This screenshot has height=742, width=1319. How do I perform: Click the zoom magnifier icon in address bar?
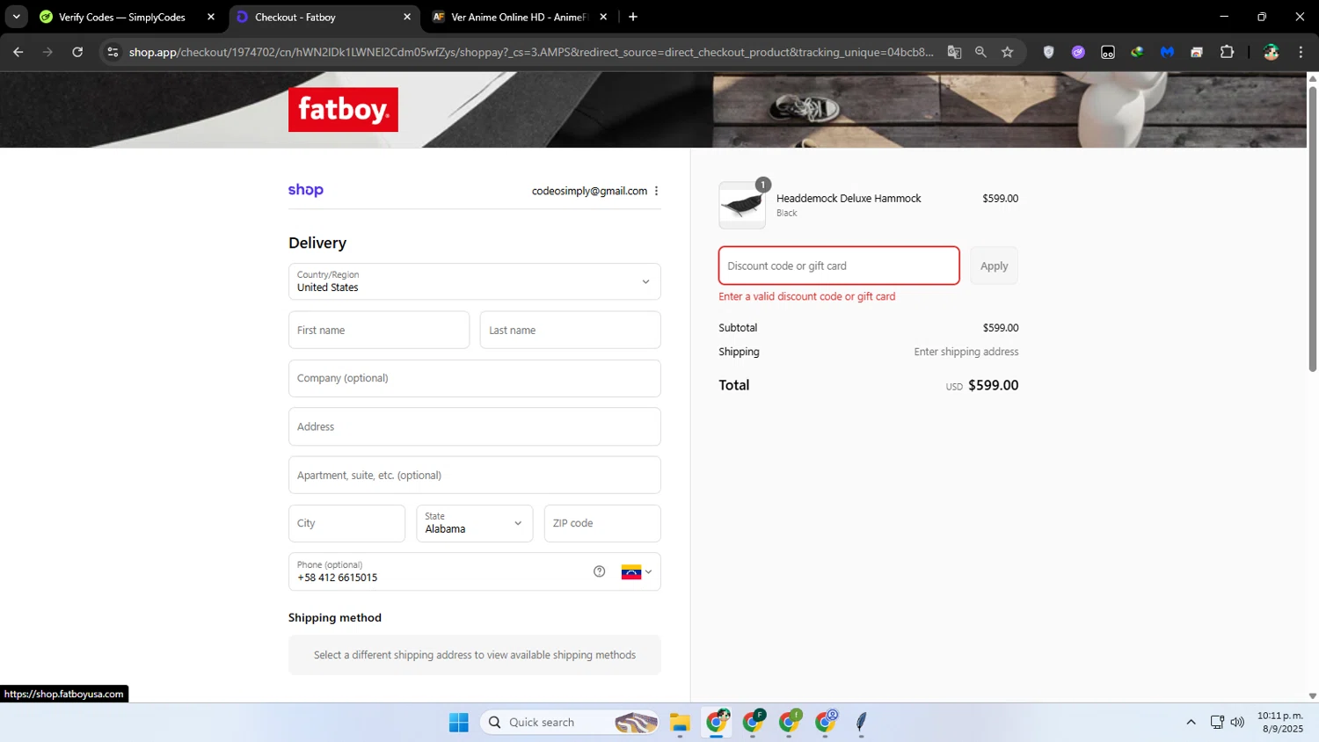point(980,52)
